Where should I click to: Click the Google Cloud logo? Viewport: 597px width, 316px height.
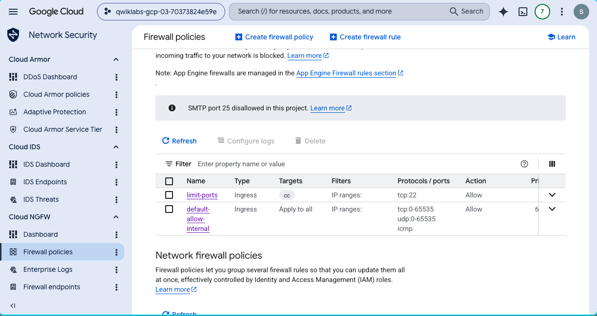pos(56,11)
